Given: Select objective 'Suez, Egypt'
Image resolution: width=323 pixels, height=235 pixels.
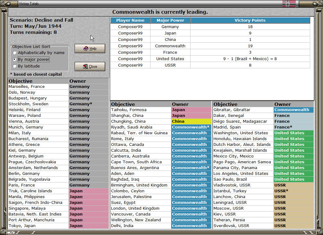Looking at the screenshot, I should (x=141, y=203).
